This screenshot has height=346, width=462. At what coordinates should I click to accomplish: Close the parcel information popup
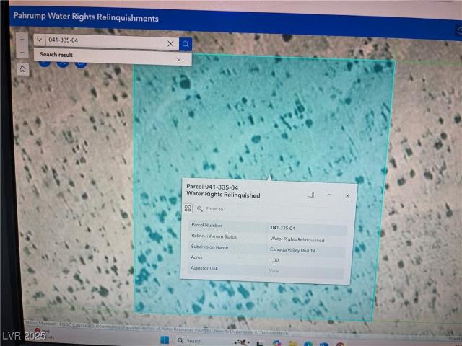coord(347,195)
